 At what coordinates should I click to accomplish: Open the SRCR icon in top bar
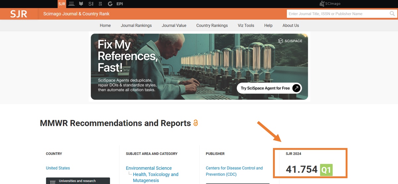coord(100,4)
